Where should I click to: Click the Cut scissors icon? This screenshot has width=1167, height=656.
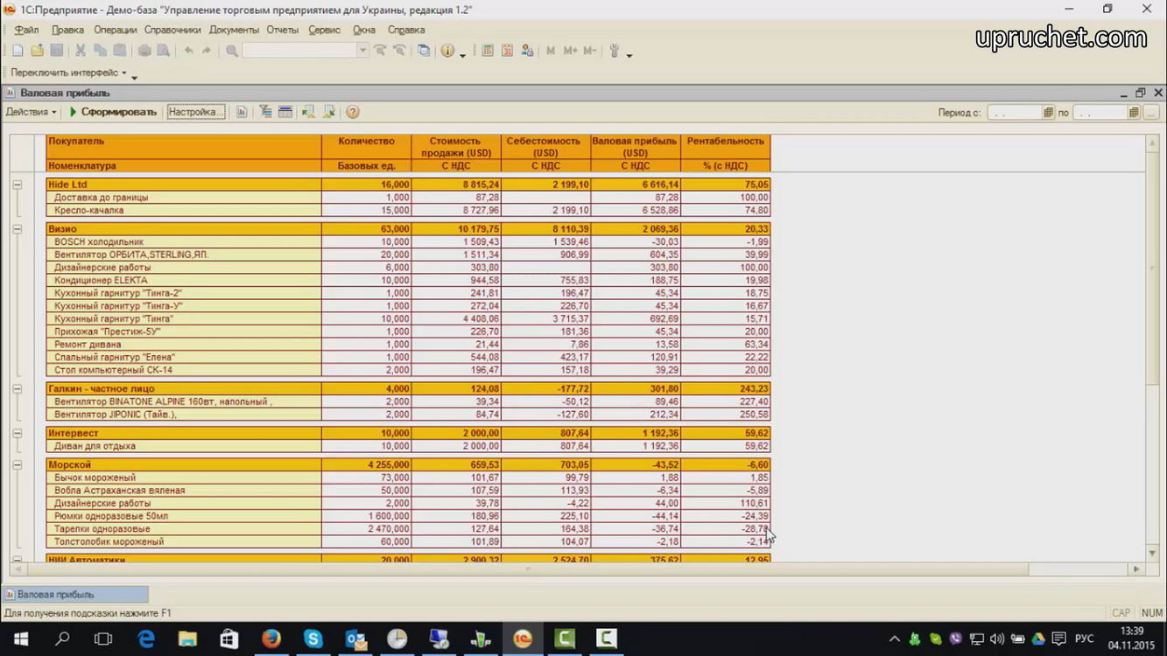click(81, 51)
